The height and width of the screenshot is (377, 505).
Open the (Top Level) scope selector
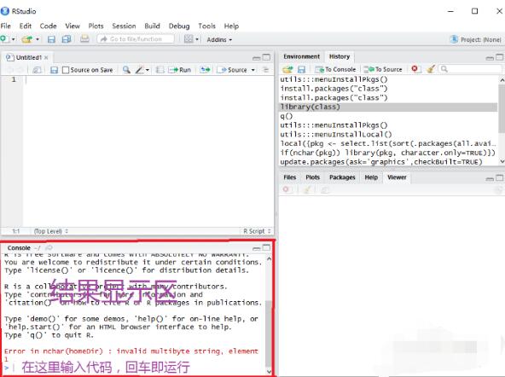click(51, 231)
